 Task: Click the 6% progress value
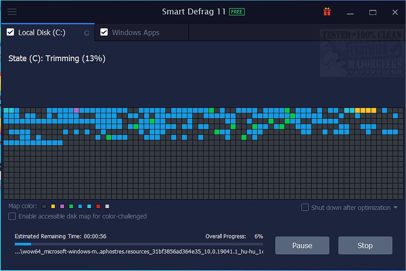259,236
